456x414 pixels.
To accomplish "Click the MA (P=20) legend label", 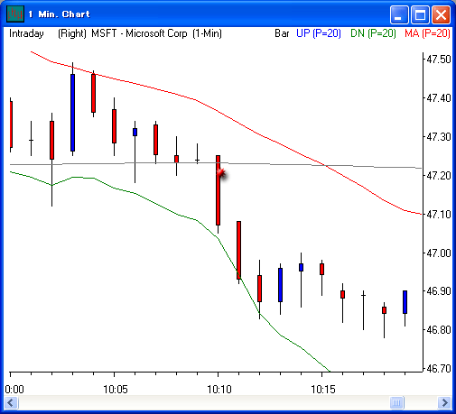I will click(427, 33).
